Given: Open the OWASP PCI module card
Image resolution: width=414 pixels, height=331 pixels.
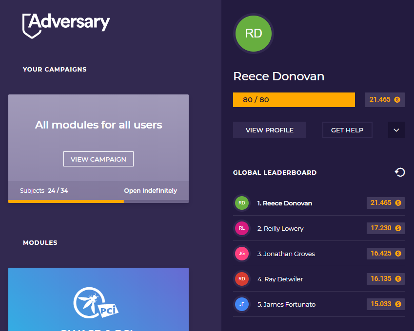Looking at the screenshot, I should coord(99,299).
